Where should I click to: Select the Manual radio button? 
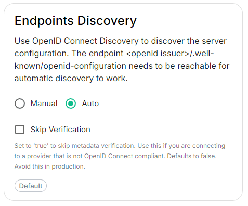20,104
